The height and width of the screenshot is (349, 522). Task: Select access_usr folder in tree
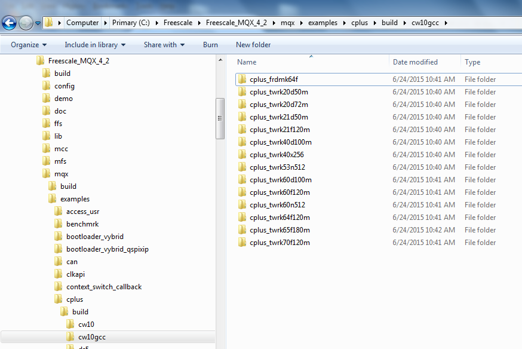pyautogui.click(x=82, y=212)
